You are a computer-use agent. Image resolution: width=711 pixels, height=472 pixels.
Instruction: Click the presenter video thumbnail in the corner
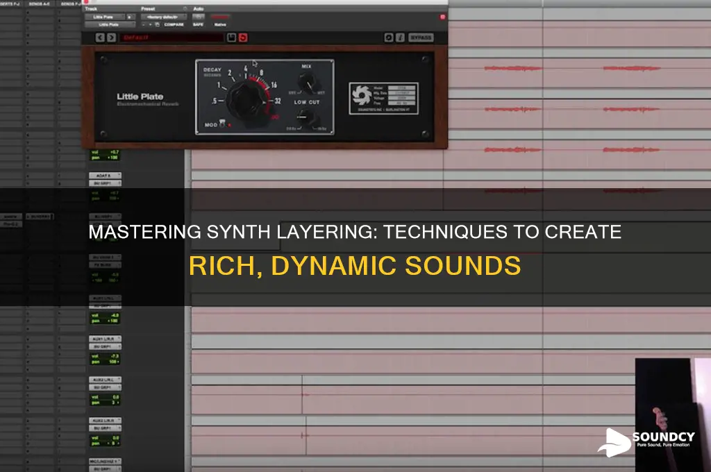pyautogui.click(x=673, y=415)
